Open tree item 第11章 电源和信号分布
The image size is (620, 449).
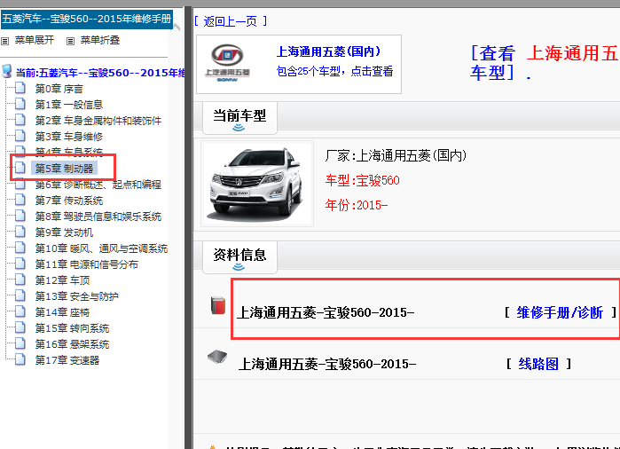click(87, 264)
